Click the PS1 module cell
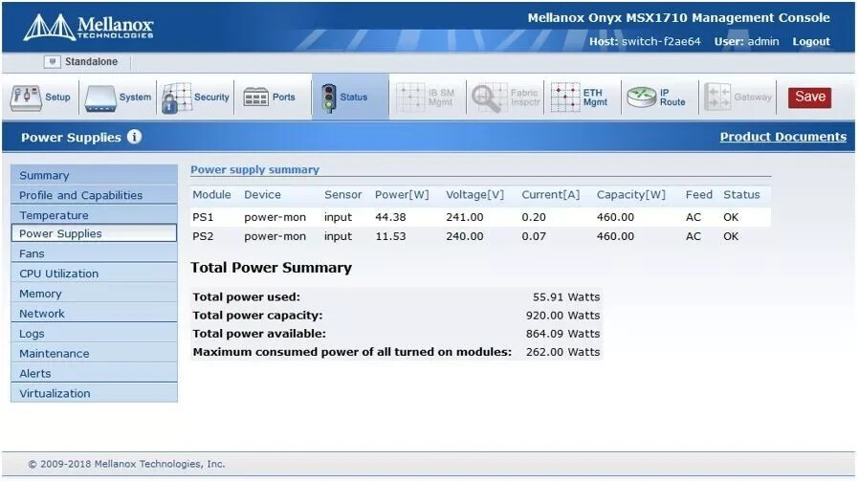Viewport: 859px width, 482px height. pos(203,217)
